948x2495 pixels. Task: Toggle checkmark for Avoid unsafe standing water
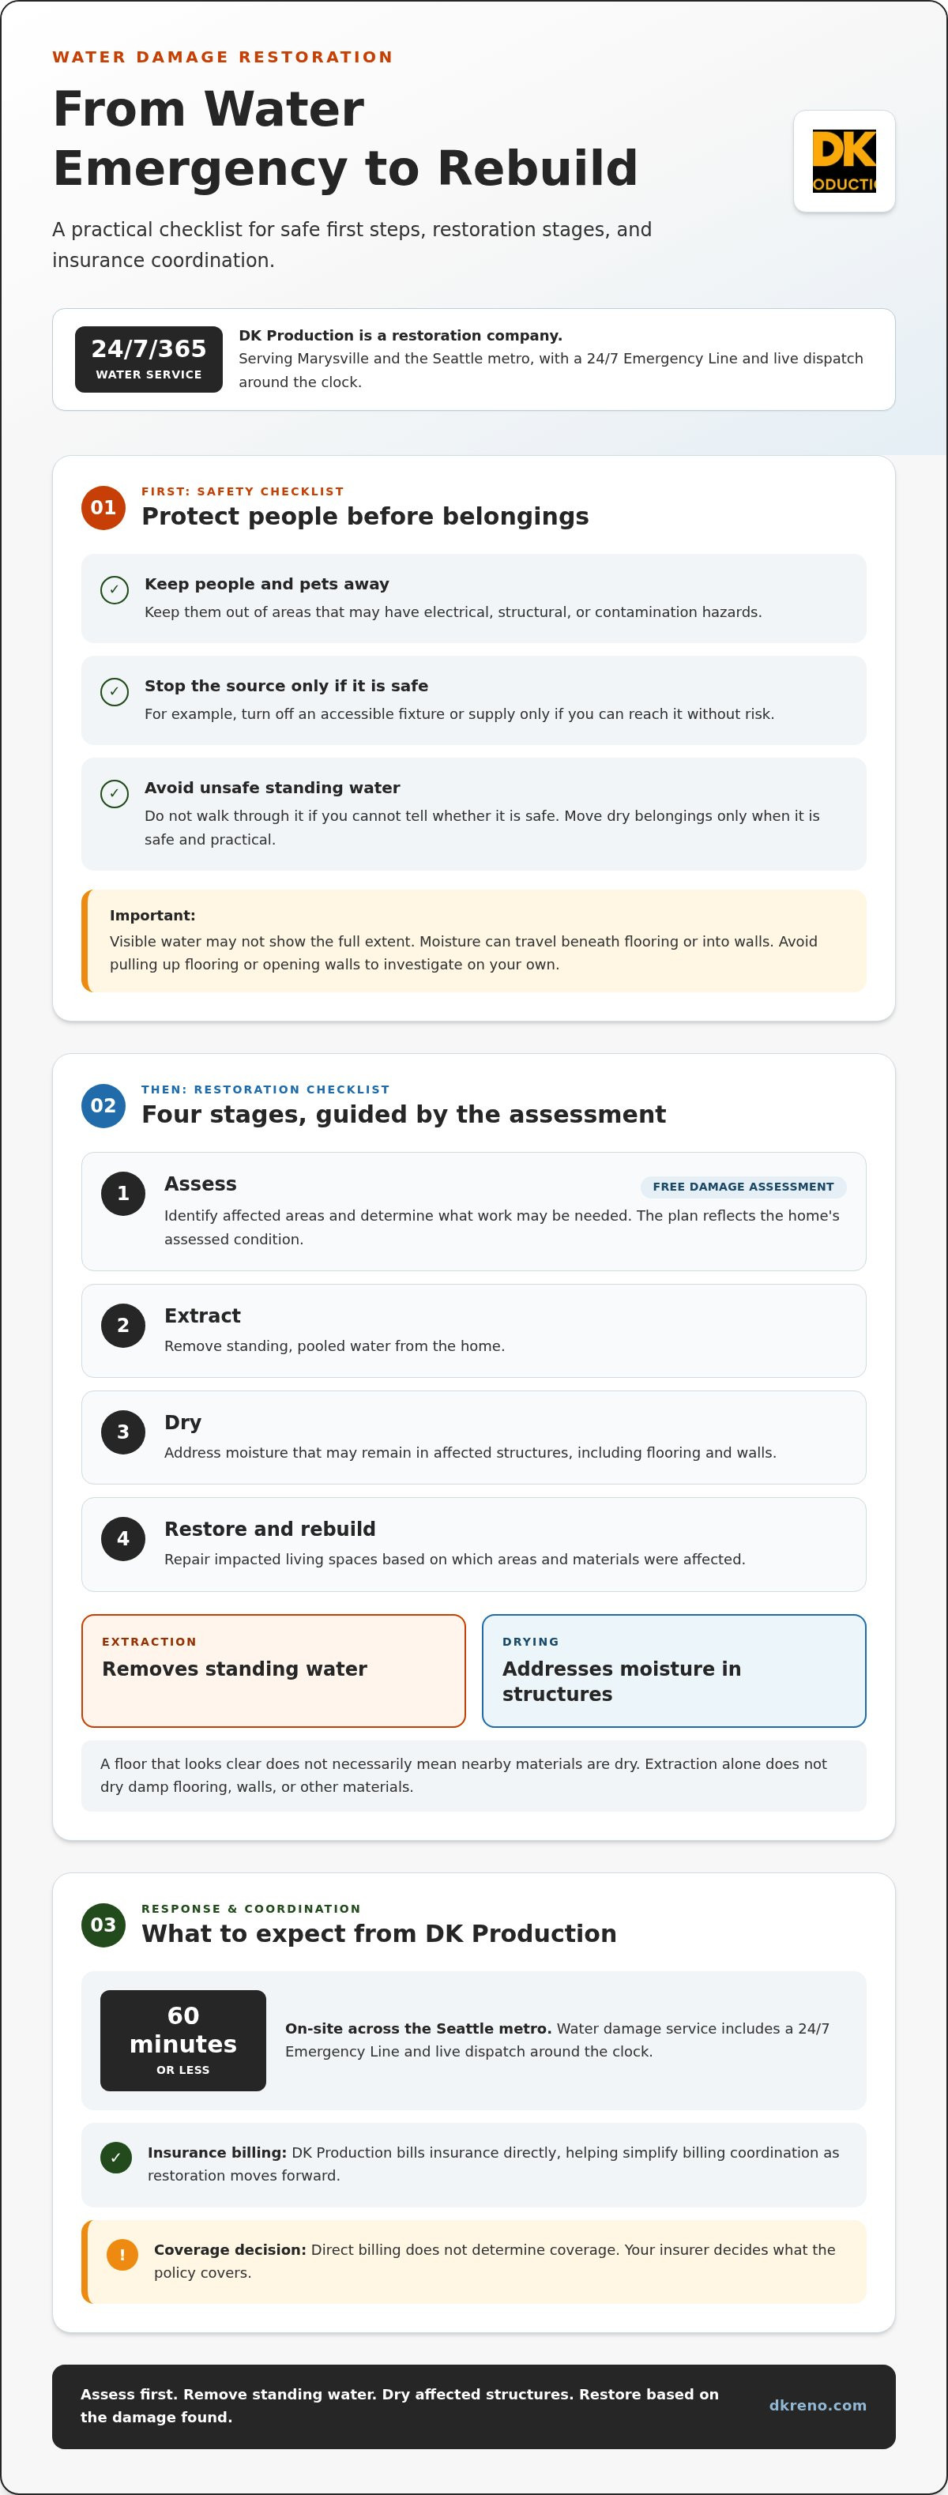pos(115,793)
